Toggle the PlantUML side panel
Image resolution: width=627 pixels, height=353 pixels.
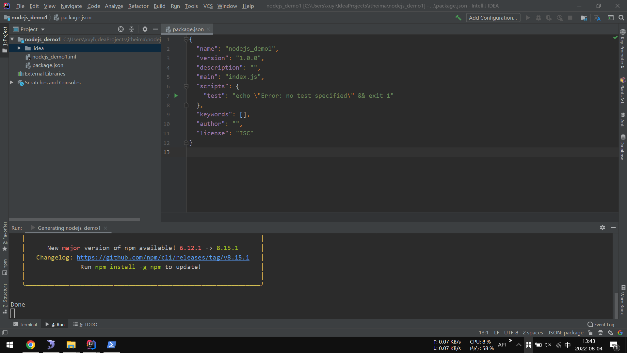point(623,91)
